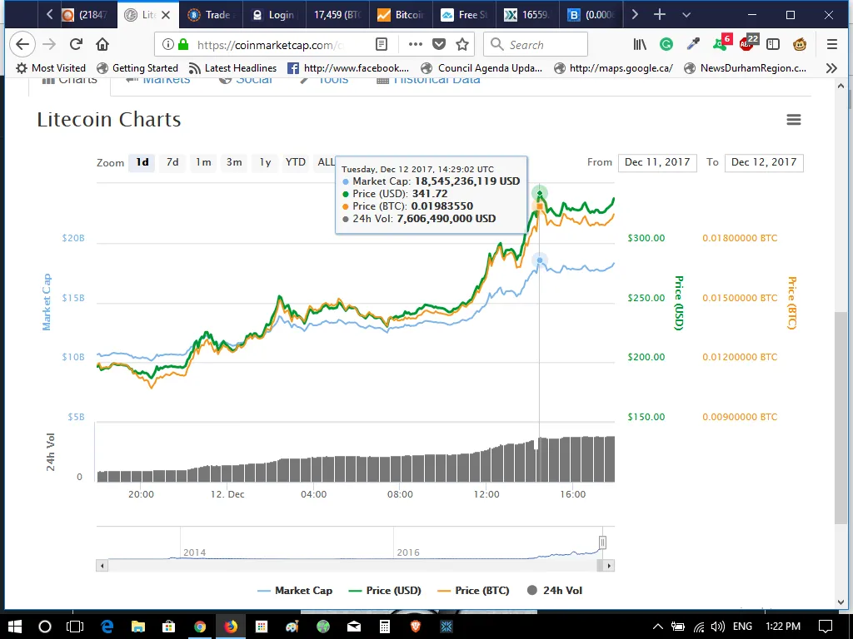Click the To date field Dec 12, 2017
The image size is (853, 639).
764,162
